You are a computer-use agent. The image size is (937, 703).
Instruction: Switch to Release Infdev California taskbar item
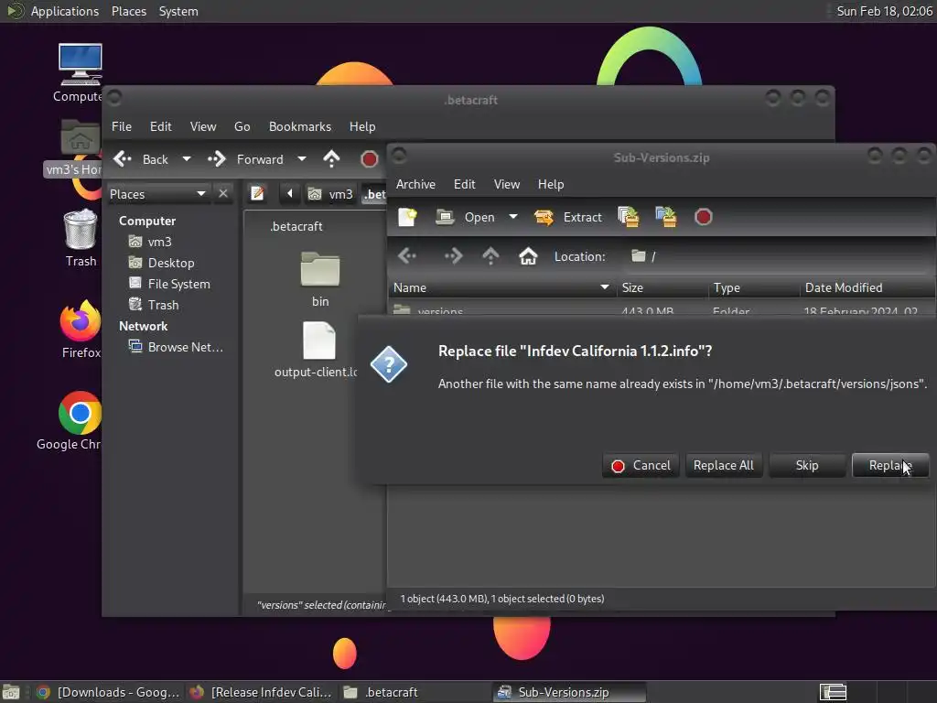point(261,692)
